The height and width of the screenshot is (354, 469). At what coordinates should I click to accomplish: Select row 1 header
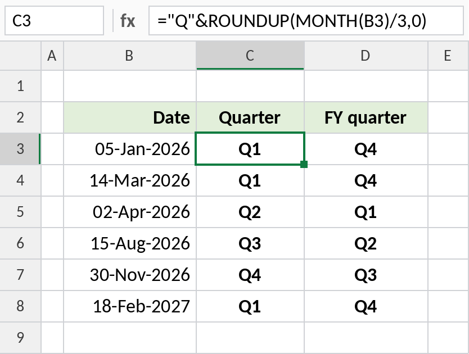[x=20, y=86]
